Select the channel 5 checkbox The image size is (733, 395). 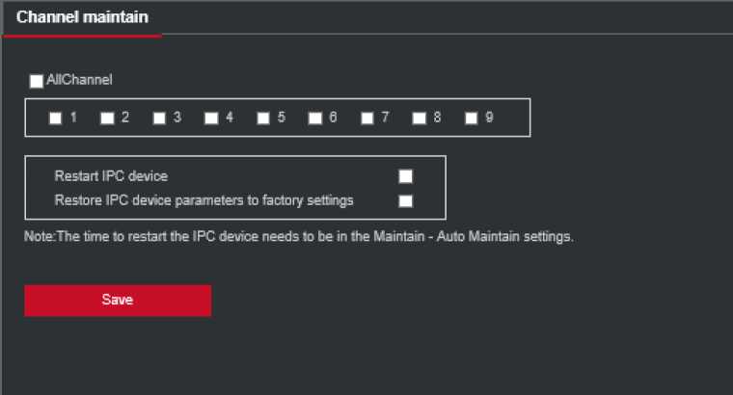click(x=263, y=118)
